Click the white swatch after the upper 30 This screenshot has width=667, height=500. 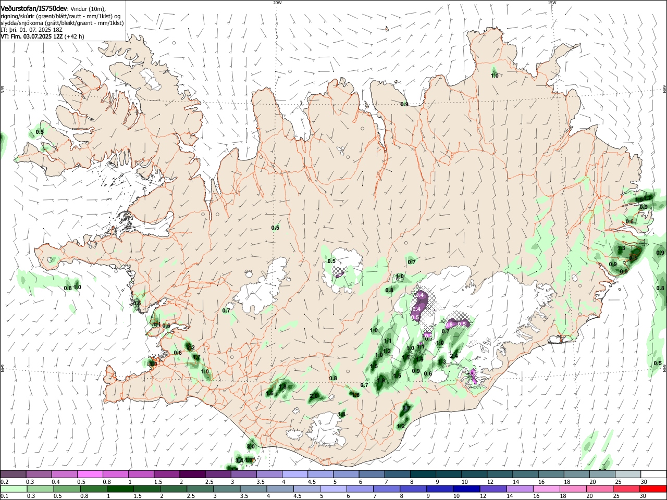click(653, 474)
